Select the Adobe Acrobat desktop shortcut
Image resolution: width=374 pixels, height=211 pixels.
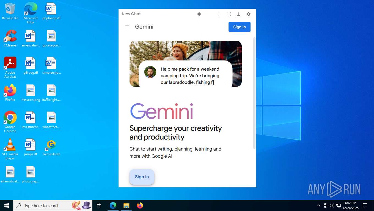[x=10, y=68]
